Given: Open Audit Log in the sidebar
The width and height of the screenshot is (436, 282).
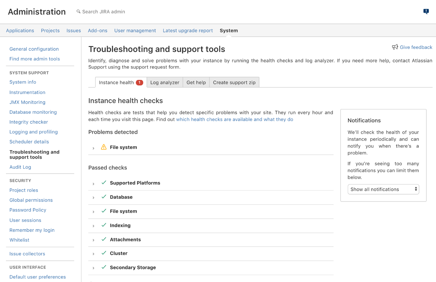Looking at the screenshot, I should point(20,167).
